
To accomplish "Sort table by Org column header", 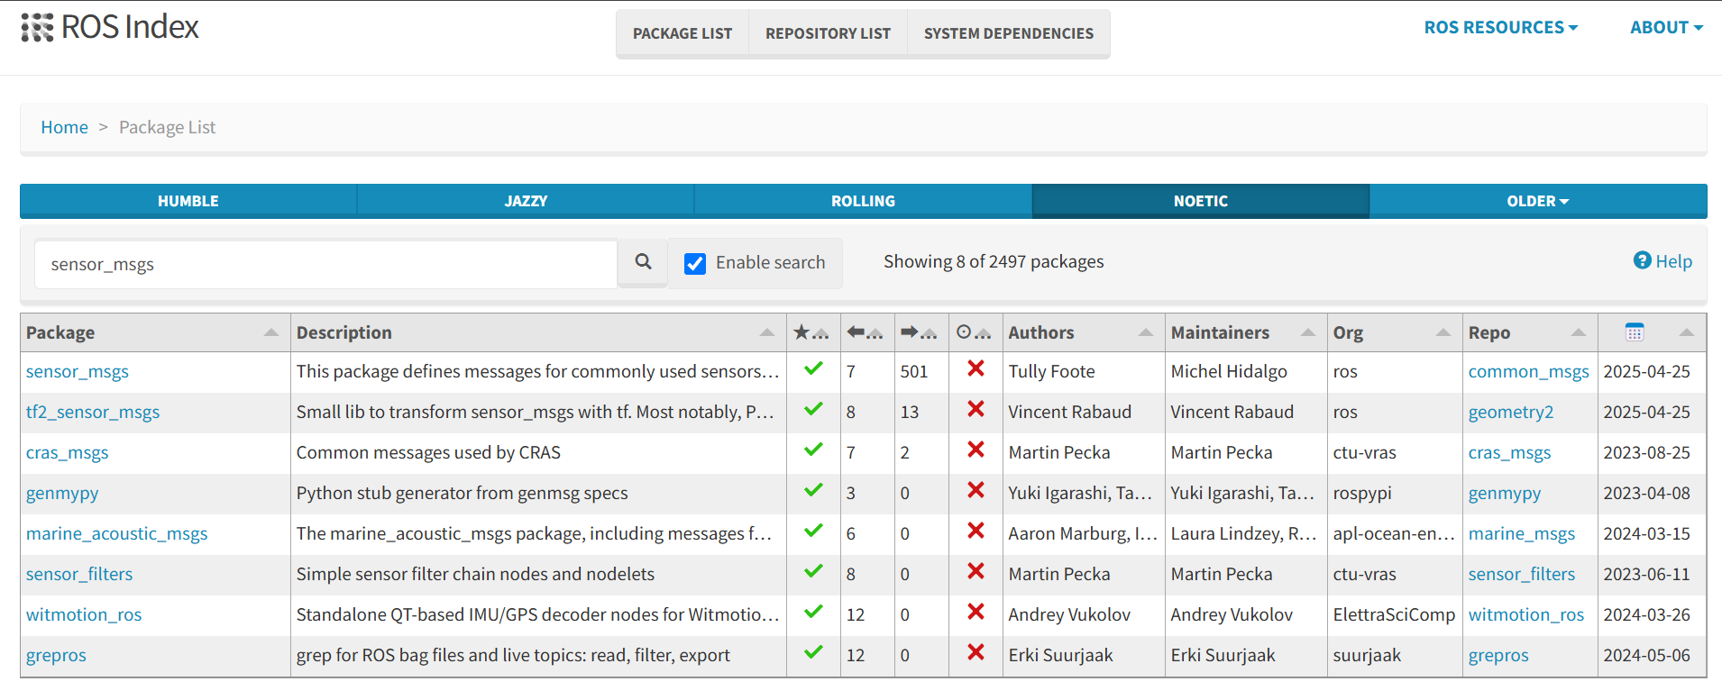I will [x=1395, y=332].
